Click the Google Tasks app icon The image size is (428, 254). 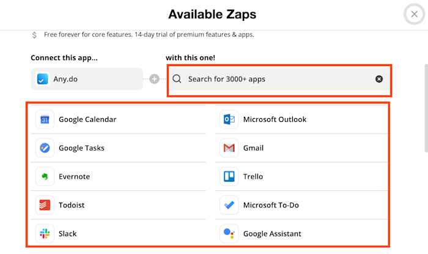[x=45, y=148]
